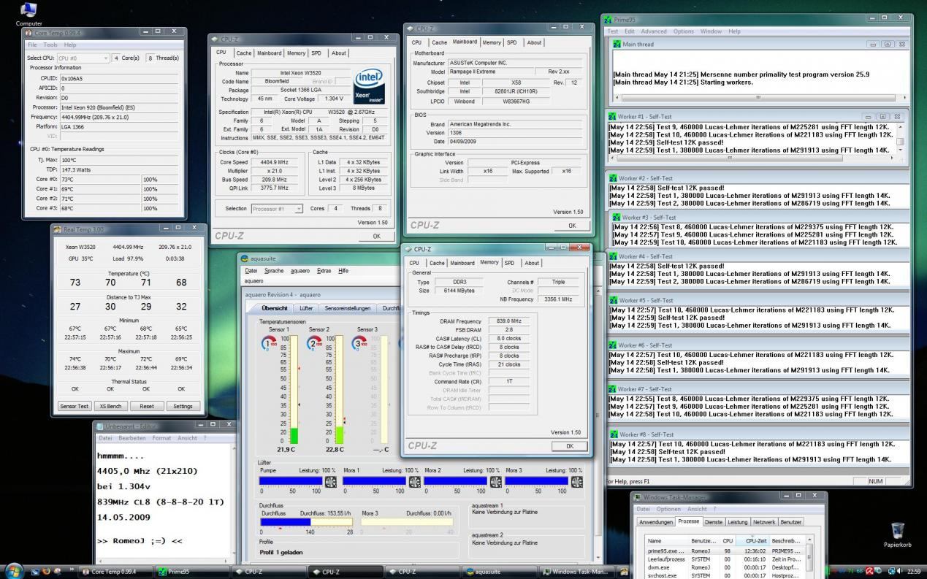The width and height of the screenshot is (927, 579).
Task: Click the Pumpe blue power bar
Action: click(291, 482)
